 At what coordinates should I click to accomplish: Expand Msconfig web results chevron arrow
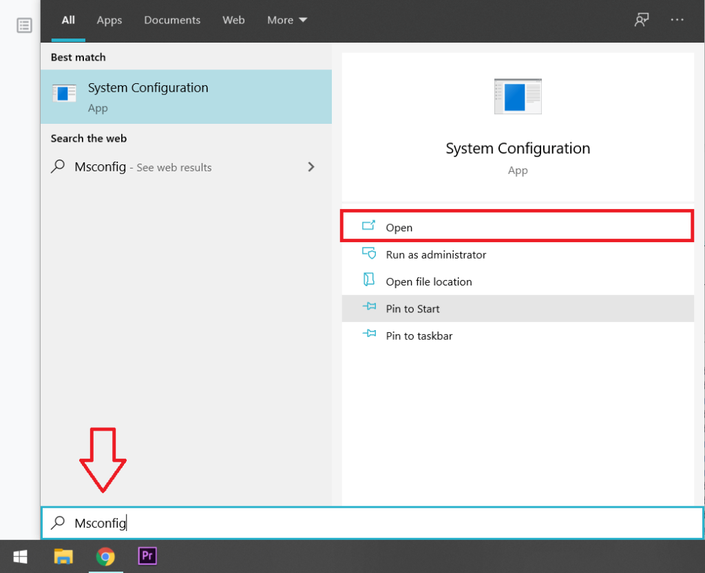click(311, 166)
